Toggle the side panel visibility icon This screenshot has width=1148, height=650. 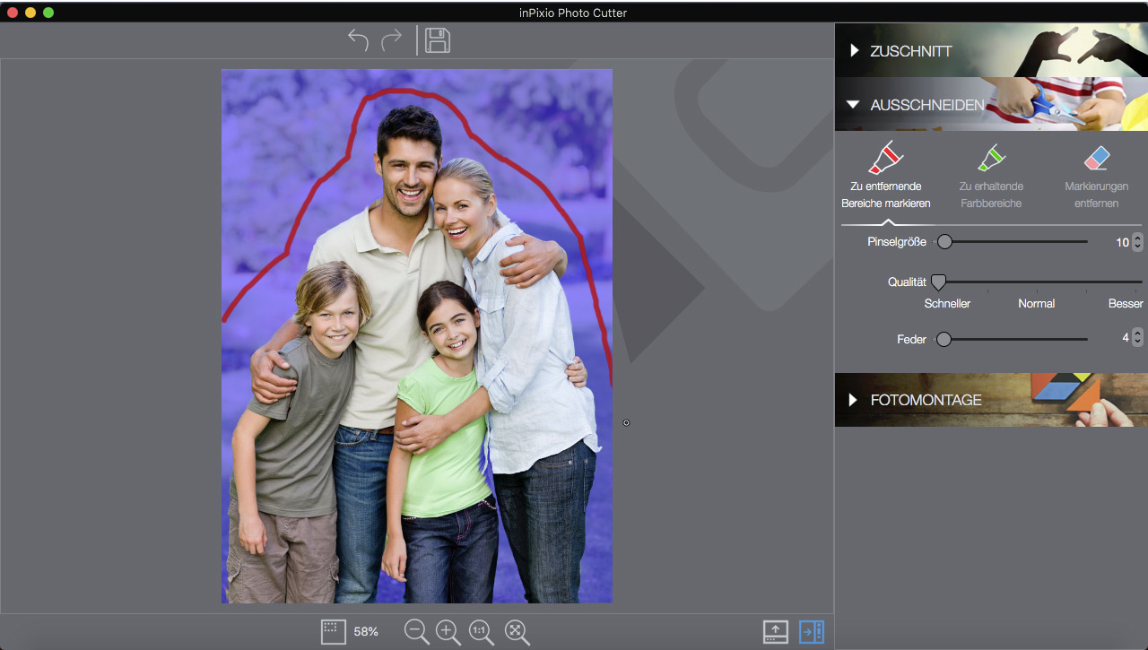(x=812, y=631)
